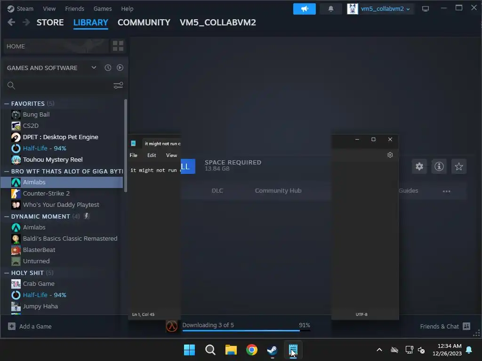Screen dimensions: 482x361
Task: Select the LIBRARY tab
Action: [x=91, y=23]
